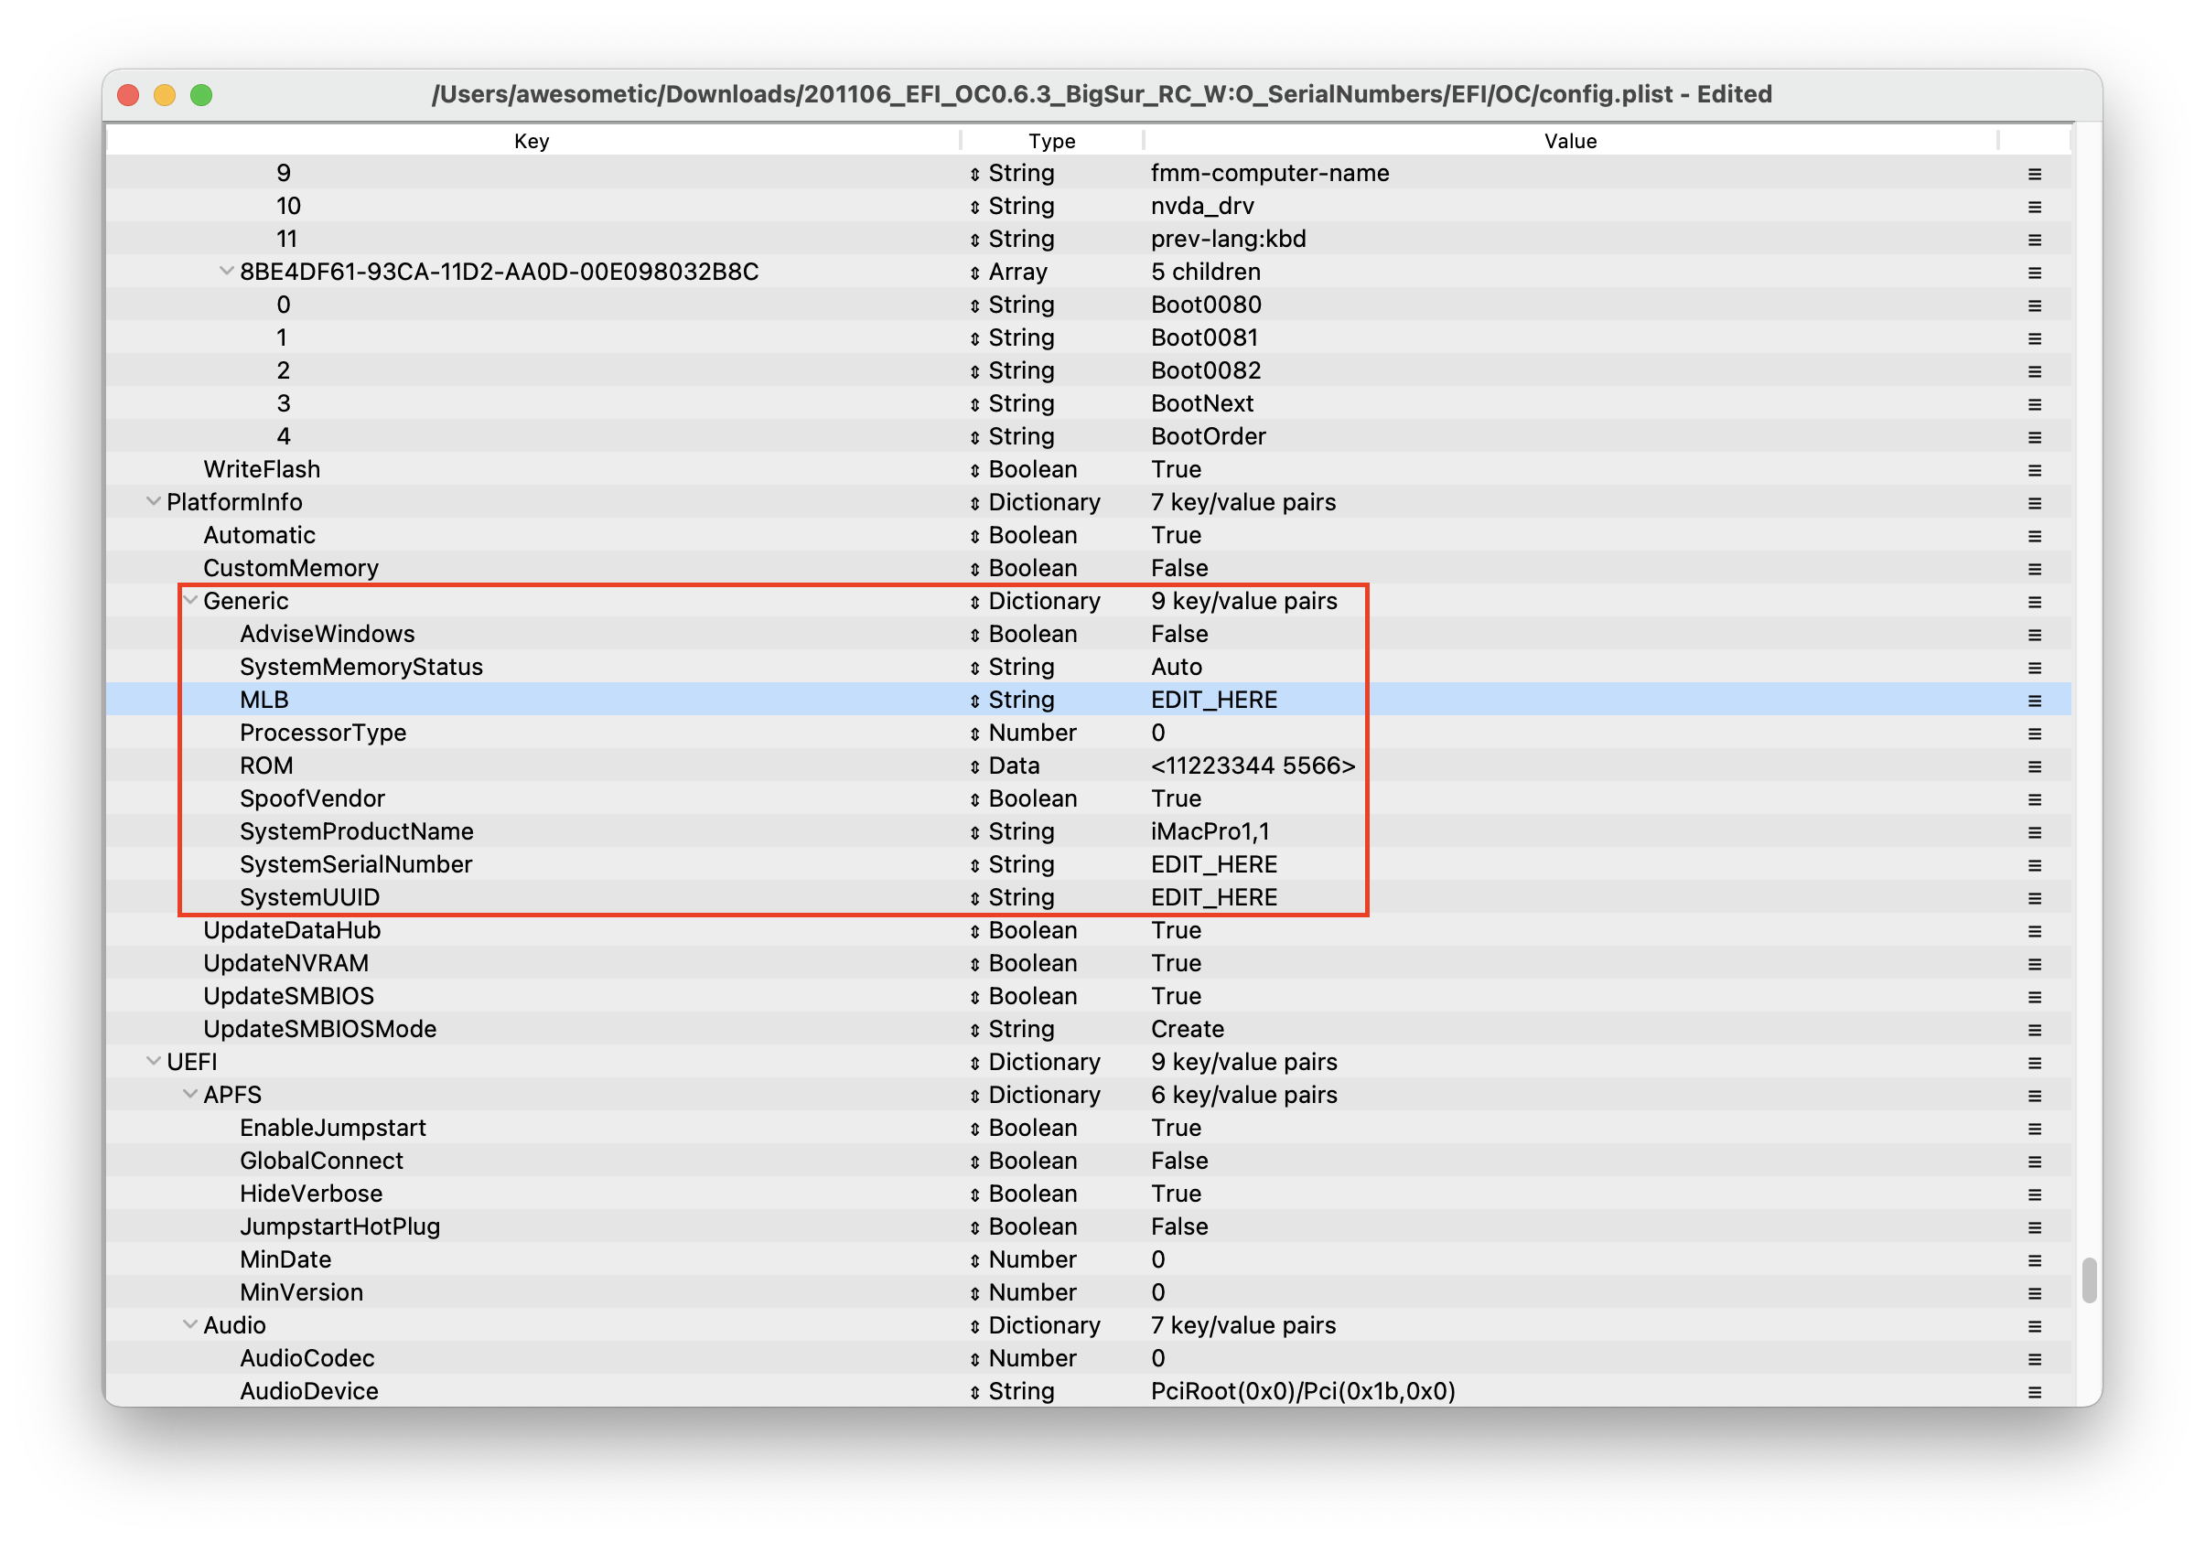Click the hamburger icon on AudioDevice row

[2034, 1392]
